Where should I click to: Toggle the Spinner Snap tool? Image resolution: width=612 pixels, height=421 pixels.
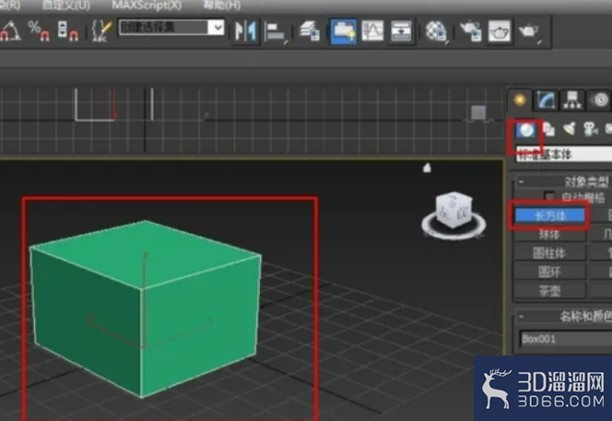pyautogui.click(x=68, y=30)
